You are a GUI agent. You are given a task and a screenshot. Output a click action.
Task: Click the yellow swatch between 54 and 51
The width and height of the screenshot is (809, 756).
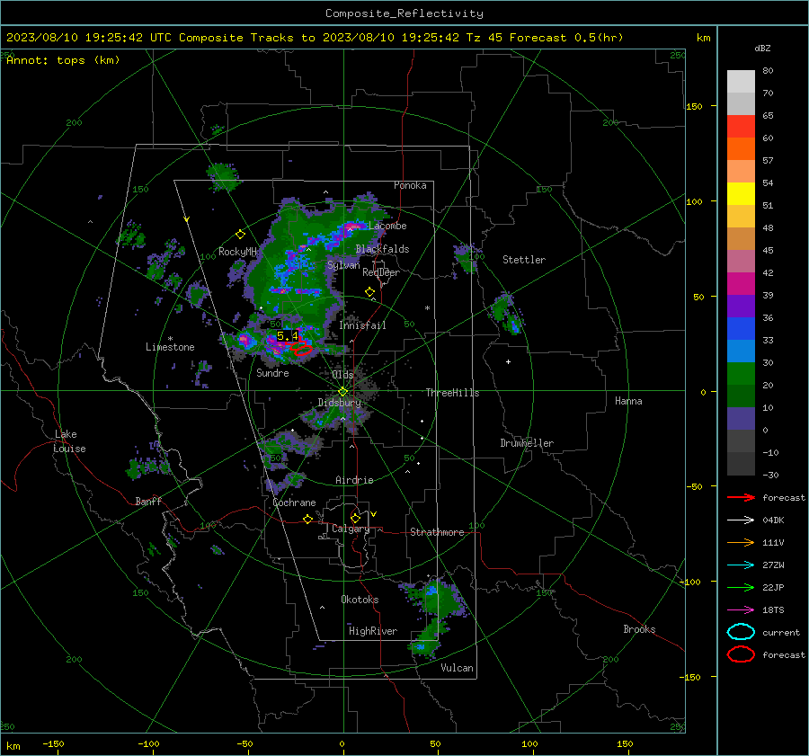tap(741, 194)
